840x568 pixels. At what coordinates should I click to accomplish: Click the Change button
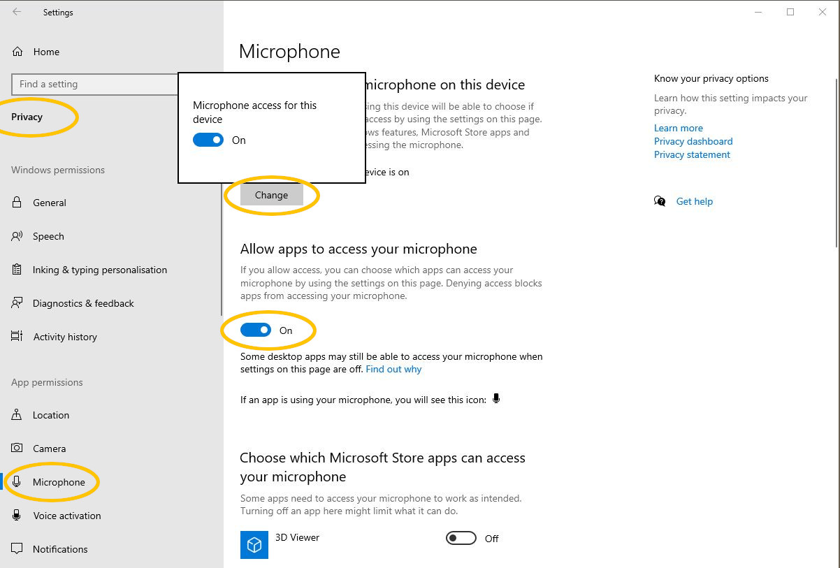pyautogui.click(x=271, y=195)
